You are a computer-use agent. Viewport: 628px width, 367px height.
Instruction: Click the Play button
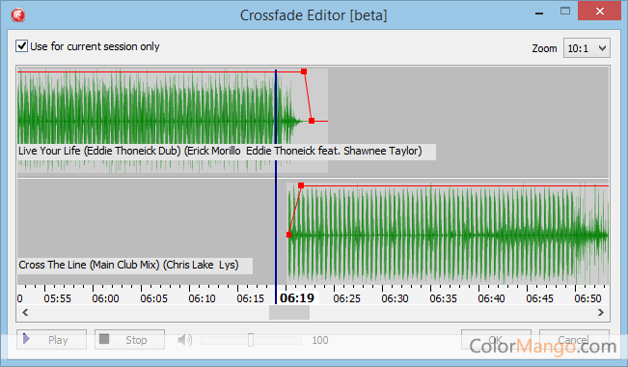52,340
